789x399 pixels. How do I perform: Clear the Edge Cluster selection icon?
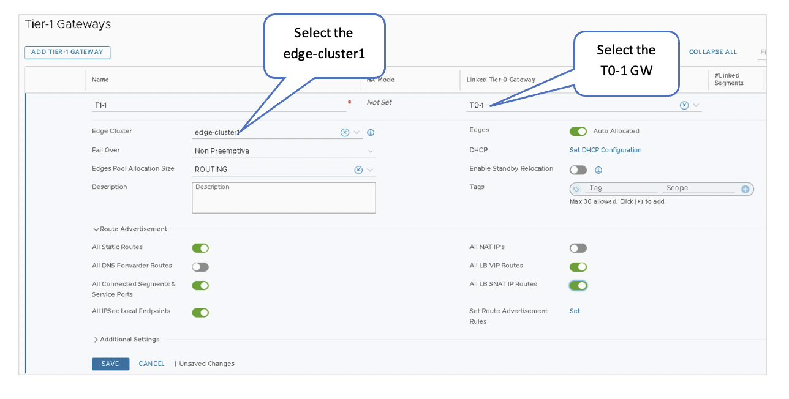(x=345, y=132)
